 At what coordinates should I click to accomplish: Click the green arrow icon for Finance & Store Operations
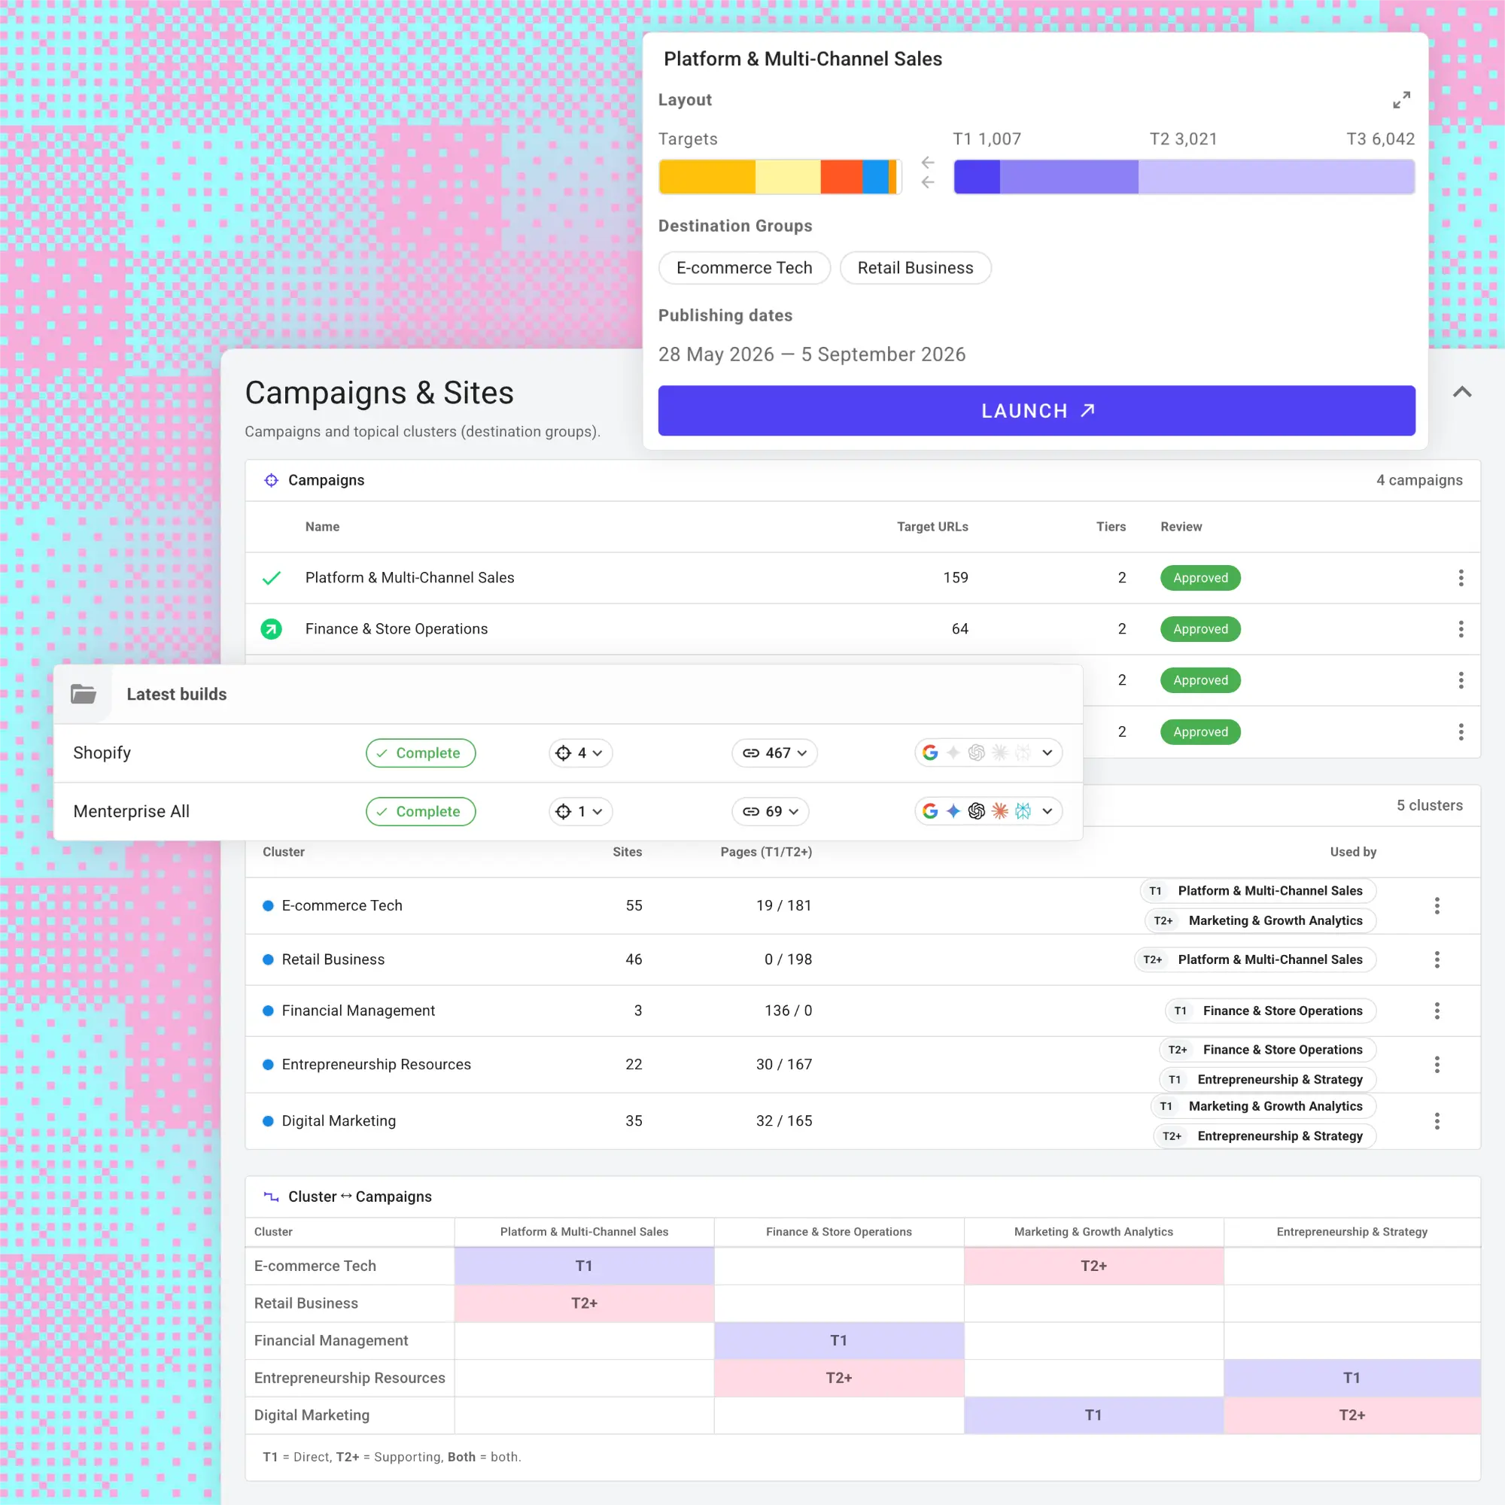[271, 628]
